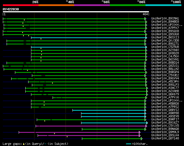Select the UniRef100_A5C9P0 label
This screenshot has width=184, height=146.
tap(165, 82)
